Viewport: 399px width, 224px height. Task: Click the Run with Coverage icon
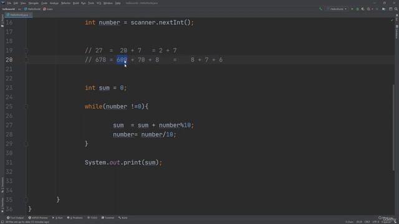click(x=363, y=9)
